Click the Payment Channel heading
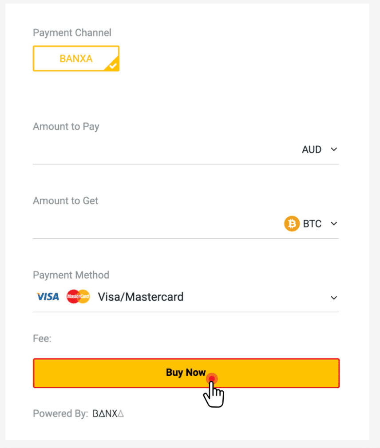 tap(72, 32)
